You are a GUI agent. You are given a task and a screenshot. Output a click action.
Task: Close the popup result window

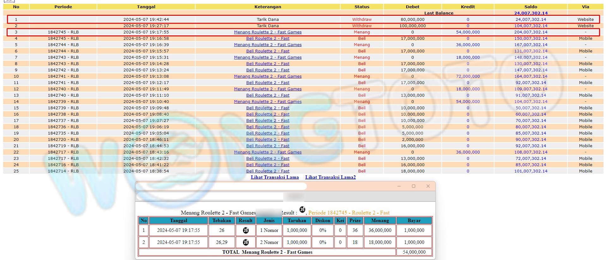(x=428, y=186)
